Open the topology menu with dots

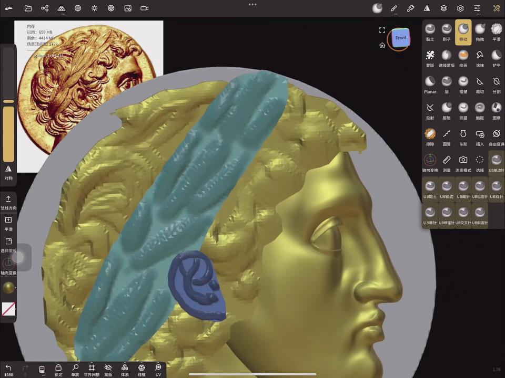click(x=61, y=9)
